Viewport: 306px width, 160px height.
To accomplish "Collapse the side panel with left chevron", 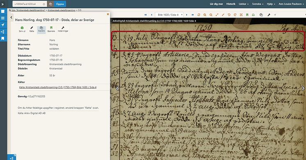I will 11,17.
